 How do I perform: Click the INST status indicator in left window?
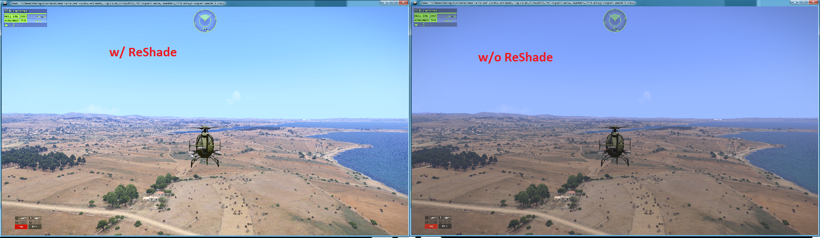point(23,17)
